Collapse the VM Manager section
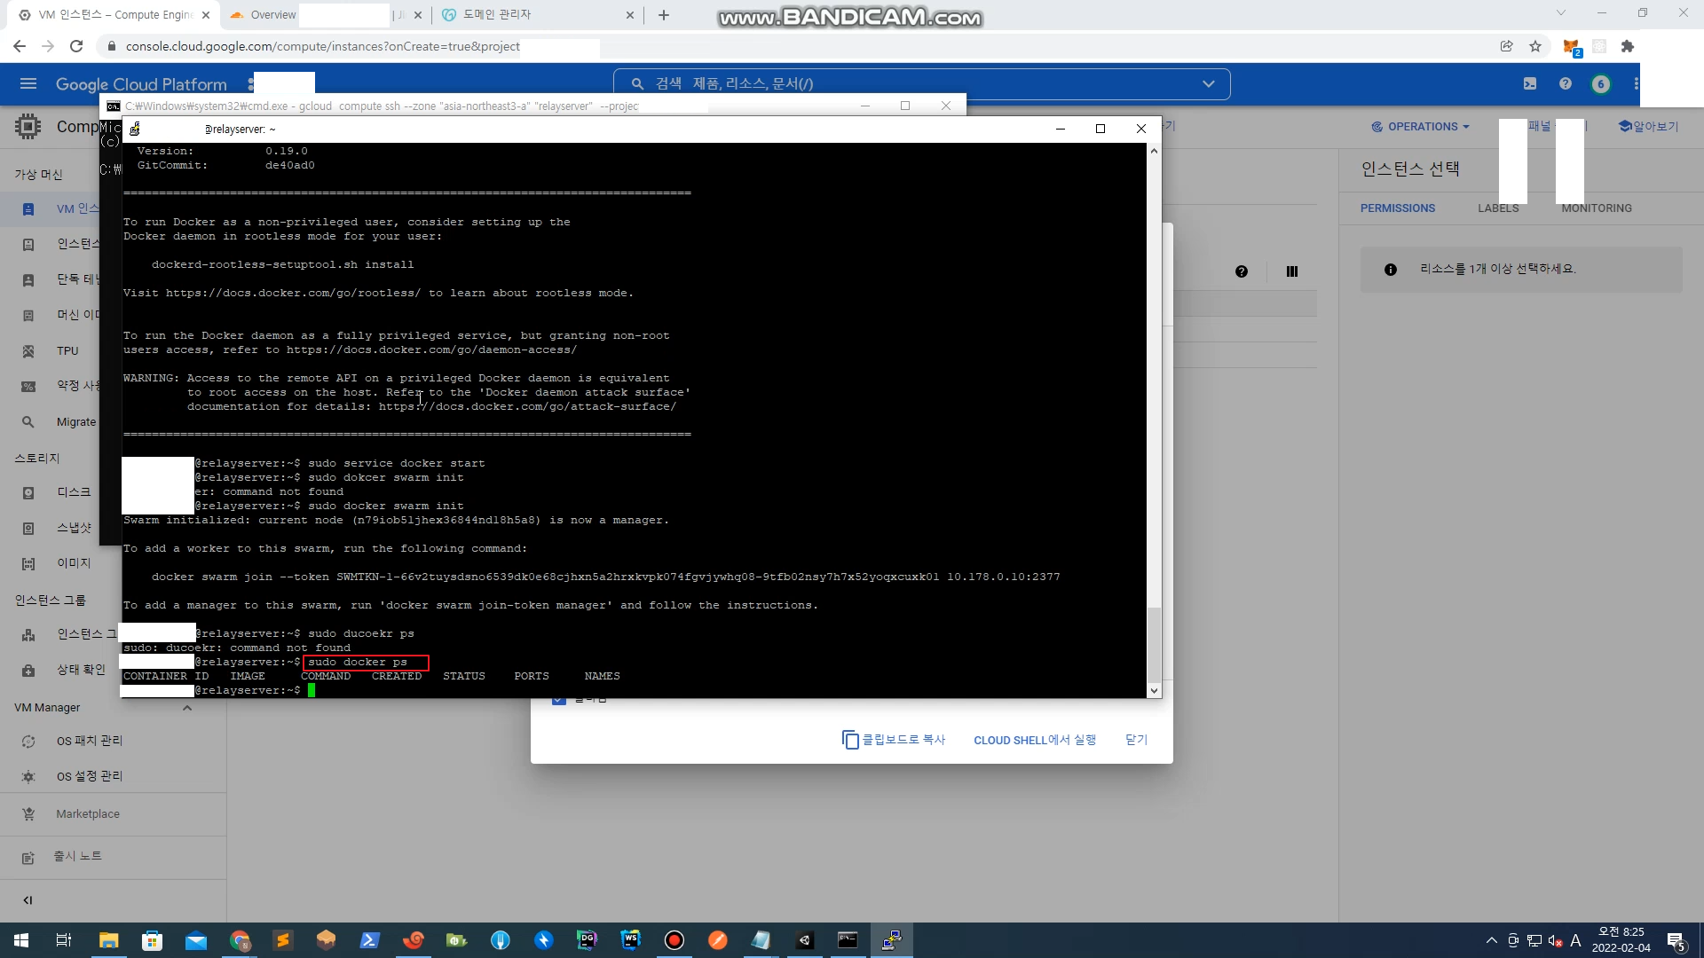 click(187, 707)
